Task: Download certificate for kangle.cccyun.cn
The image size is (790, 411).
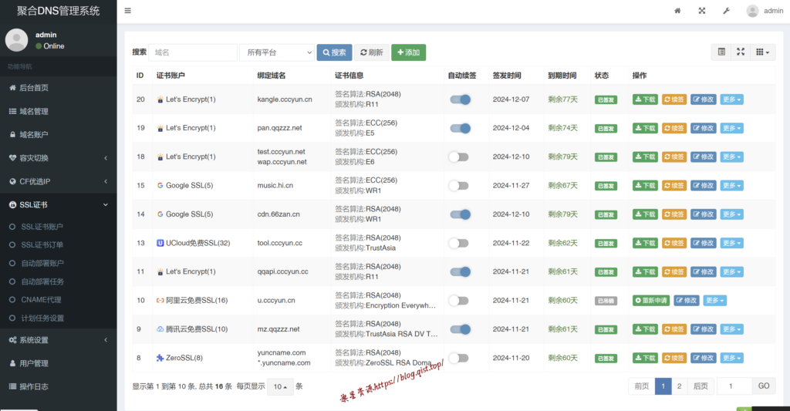Action: click(x=645, y=99)
